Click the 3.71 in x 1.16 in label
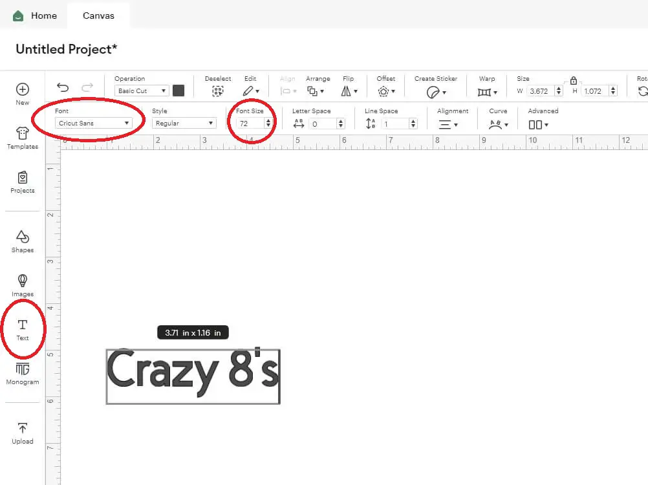648x485 pixels. coord(193,332)
